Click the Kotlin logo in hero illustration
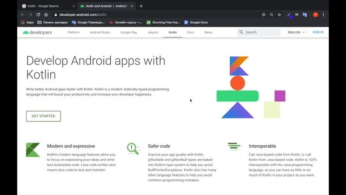The width and height of the screenshot is (346, 195). tap(239, 66)
